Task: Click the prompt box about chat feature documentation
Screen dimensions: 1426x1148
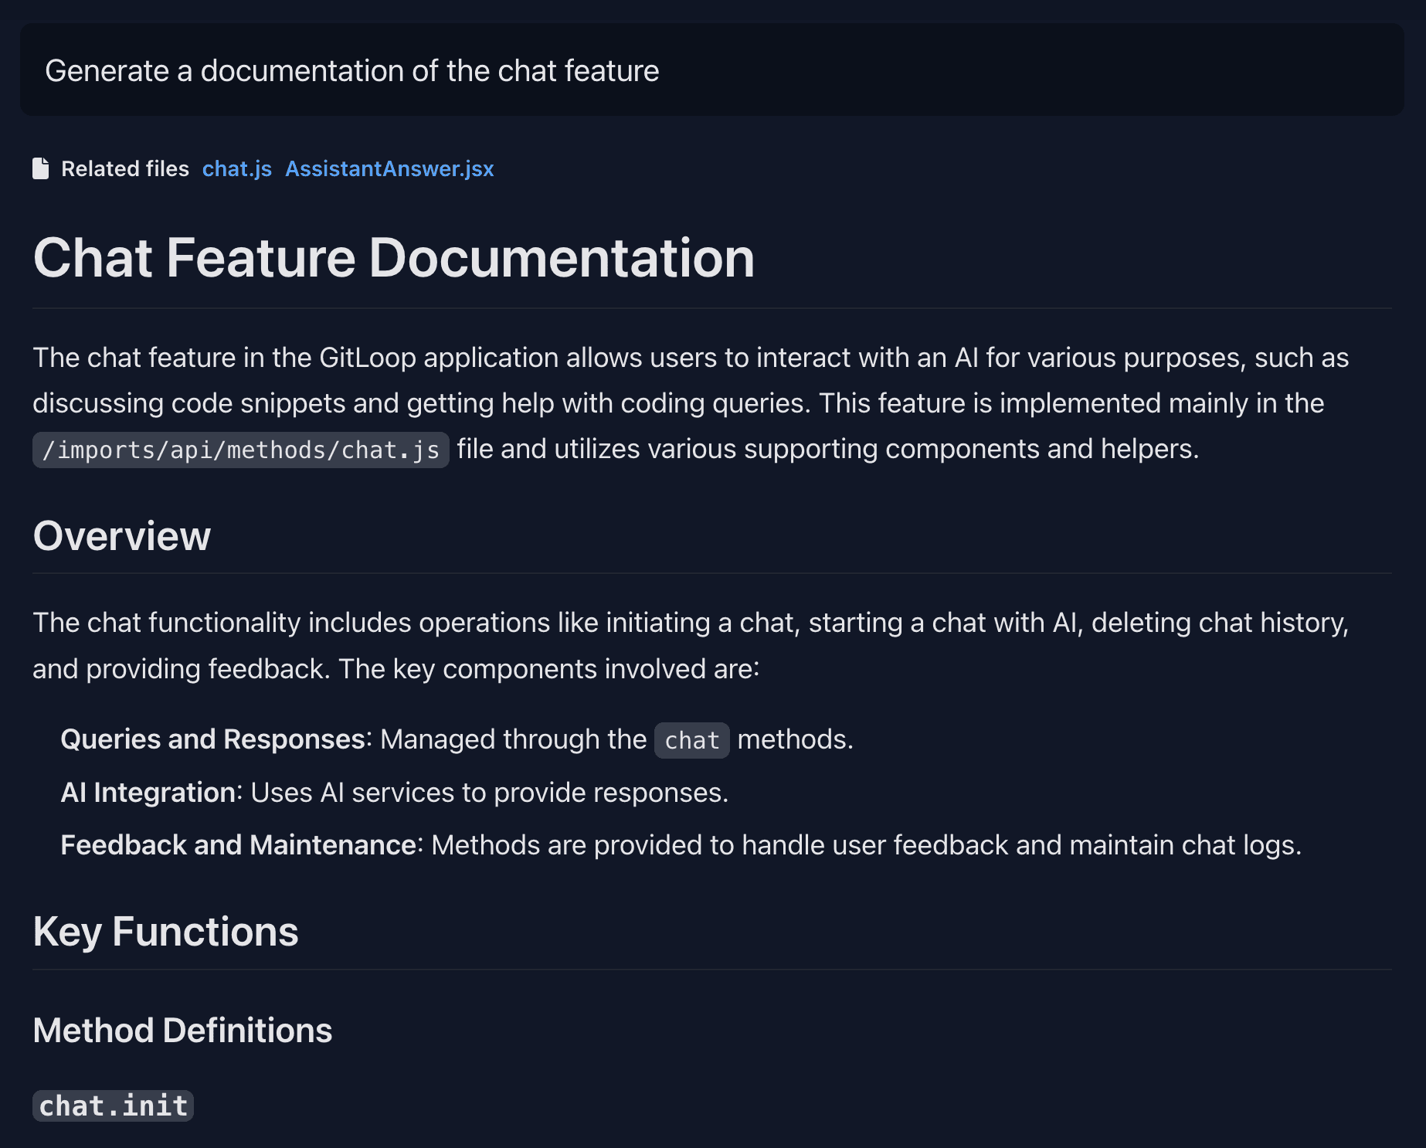Action: (x=711, y=70)
